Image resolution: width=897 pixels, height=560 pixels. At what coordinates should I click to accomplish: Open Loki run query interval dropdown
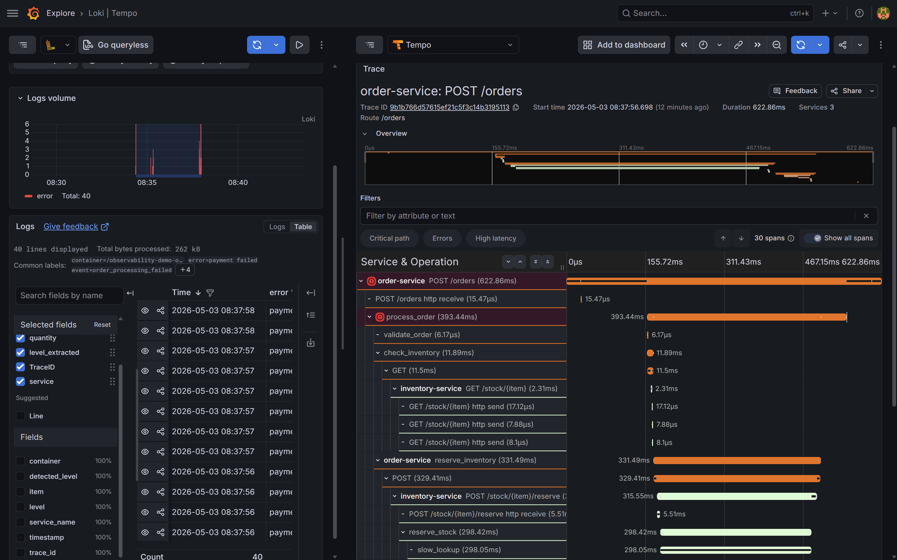click(276, 45)
